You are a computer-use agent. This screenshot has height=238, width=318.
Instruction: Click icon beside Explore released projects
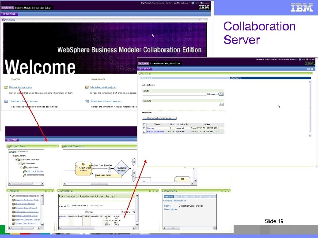click(6, 101)
